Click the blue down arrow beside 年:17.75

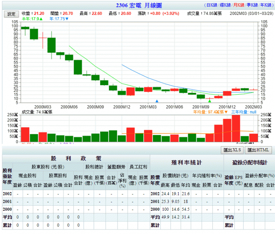pyautogui.click(x=67, y=19)
